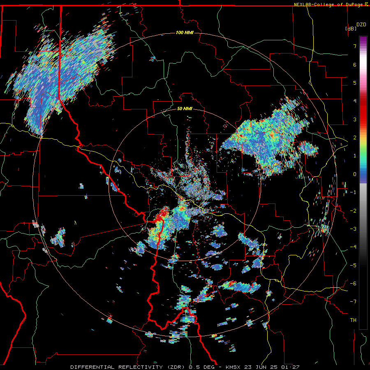370x370 pixels.
Task: Click the "-5" value on the scale
Action: pyautogui.click(x=353, y=265)
